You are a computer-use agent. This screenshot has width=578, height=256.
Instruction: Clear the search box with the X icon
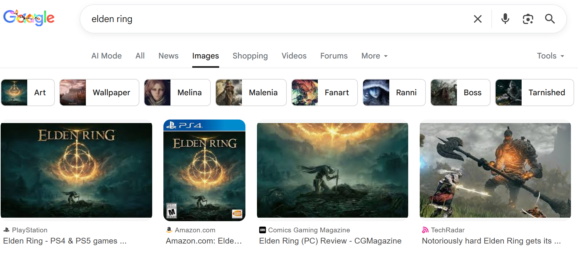pyautogui.click(x=478, y=19)
